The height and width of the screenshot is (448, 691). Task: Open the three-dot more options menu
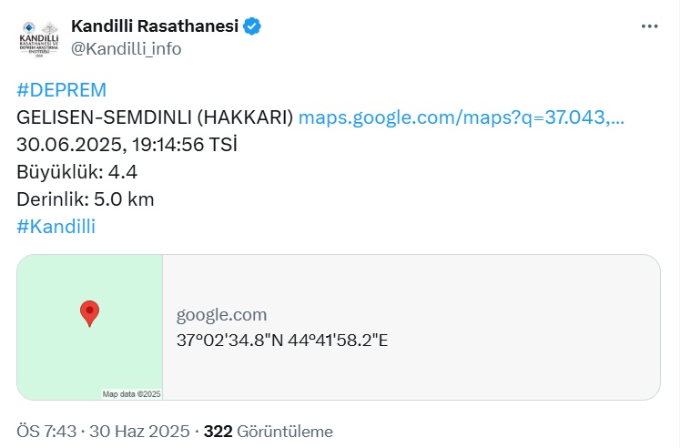point(649,26)
